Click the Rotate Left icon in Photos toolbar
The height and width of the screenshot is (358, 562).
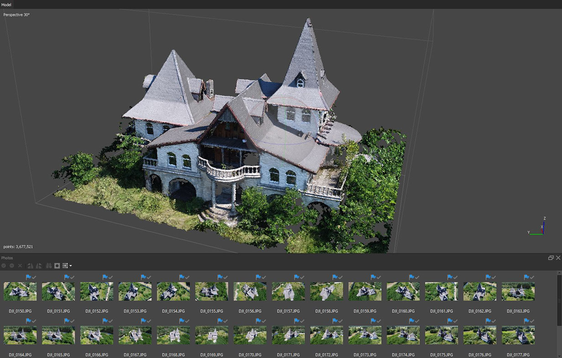30,265
